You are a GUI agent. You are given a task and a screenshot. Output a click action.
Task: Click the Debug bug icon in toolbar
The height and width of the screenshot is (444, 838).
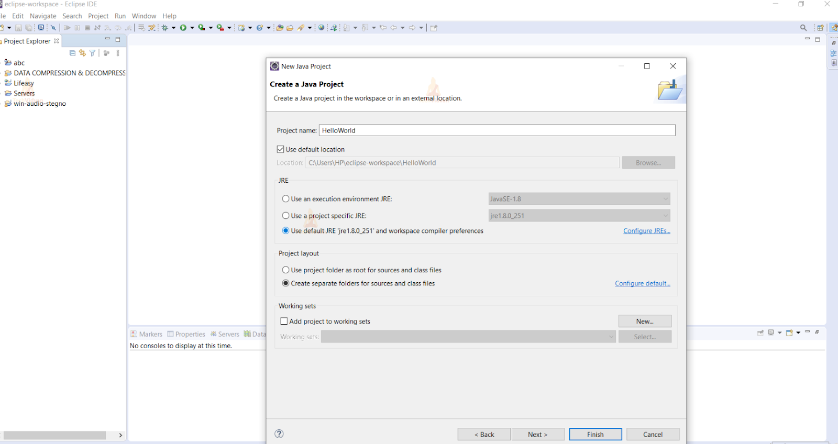165,28
